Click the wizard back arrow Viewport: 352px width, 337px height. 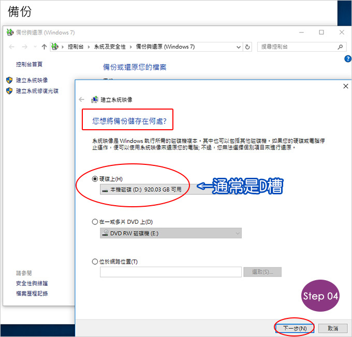82,100
